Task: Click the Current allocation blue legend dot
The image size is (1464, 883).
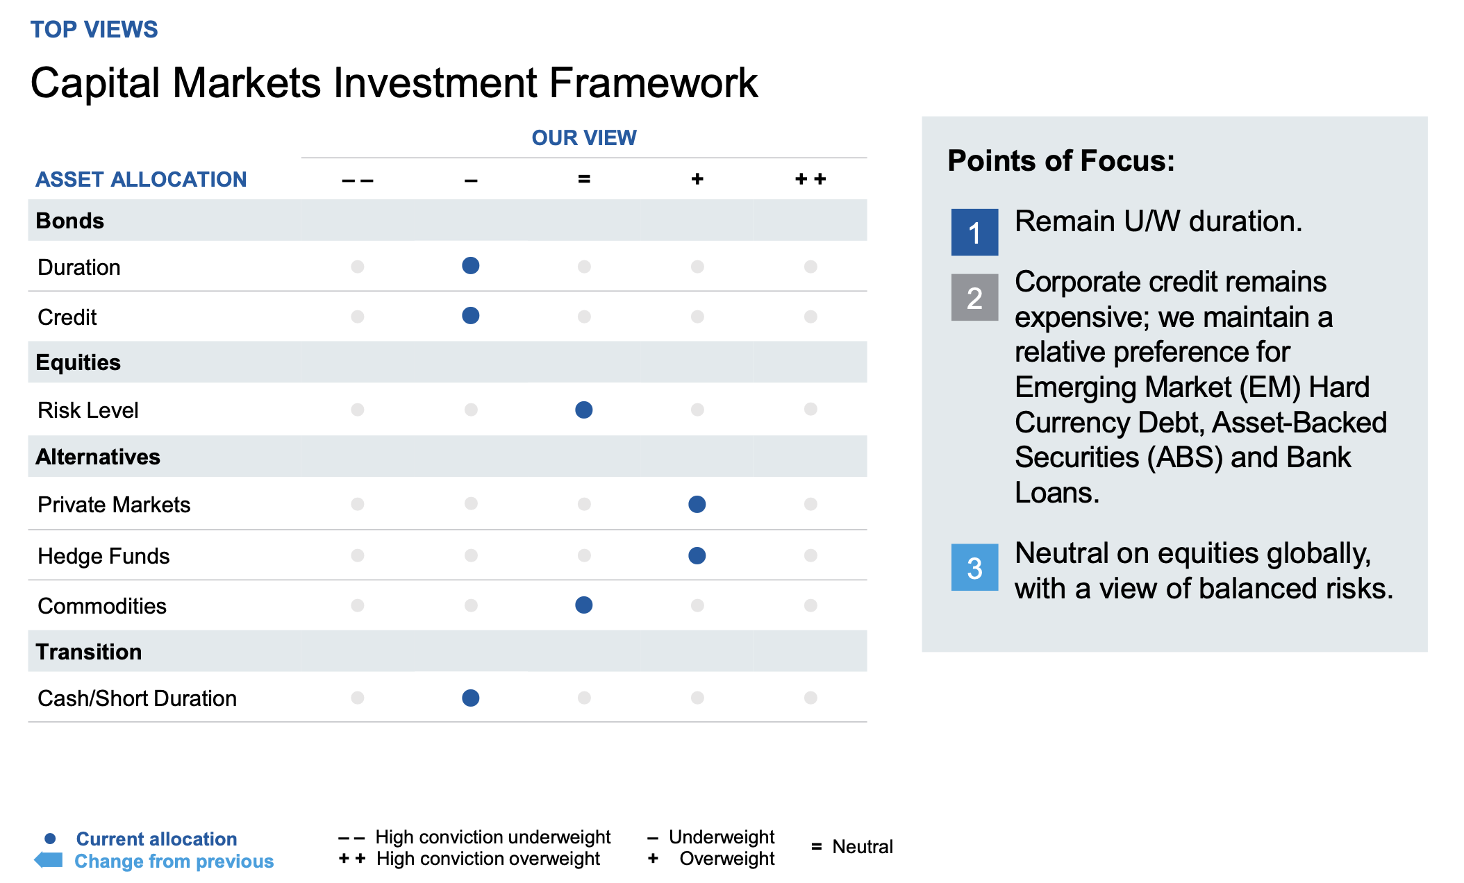Action: [50, 839]
